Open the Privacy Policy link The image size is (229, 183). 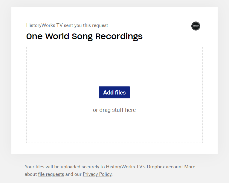pyautogui.click(x=97, y=174)
